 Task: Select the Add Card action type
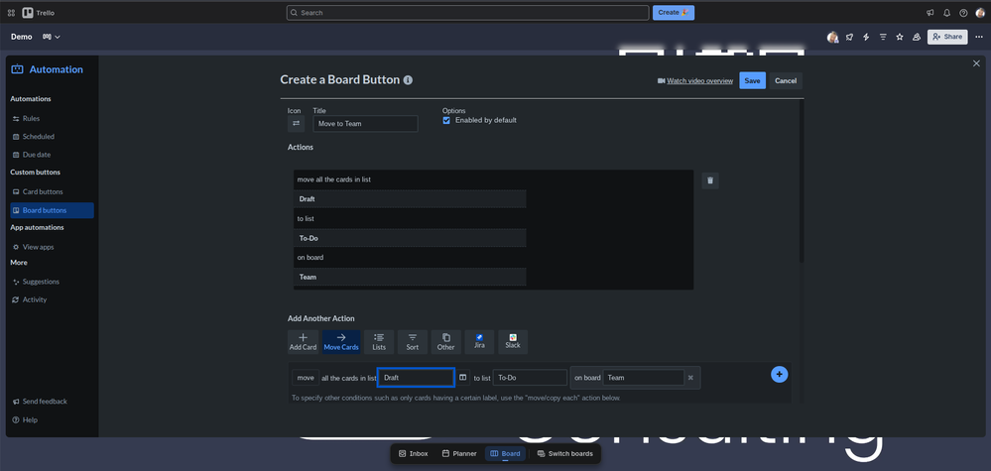coord(303,341)
